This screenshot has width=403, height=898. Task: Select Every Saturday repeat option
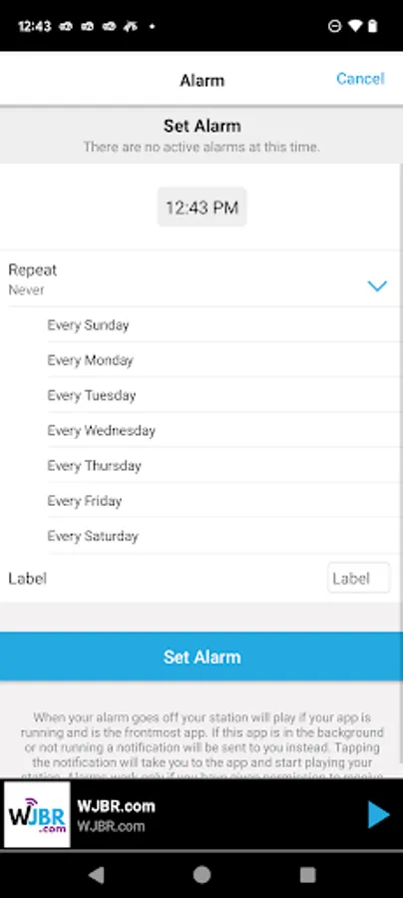tap(223, 536)
